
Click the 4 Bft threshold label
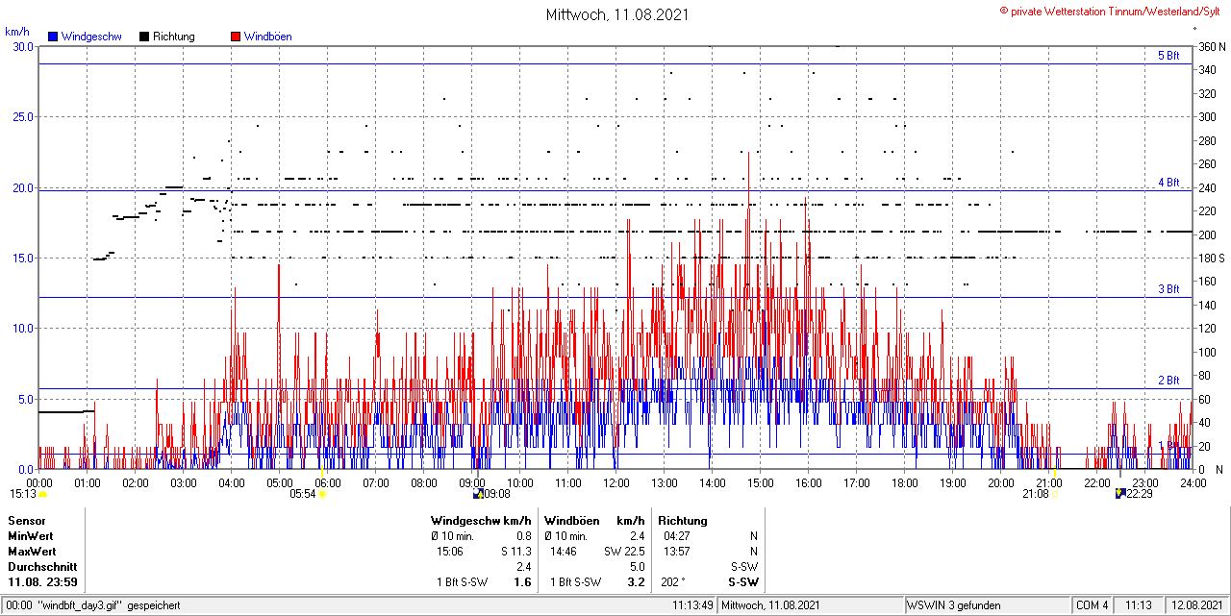tap(1168, 182)
